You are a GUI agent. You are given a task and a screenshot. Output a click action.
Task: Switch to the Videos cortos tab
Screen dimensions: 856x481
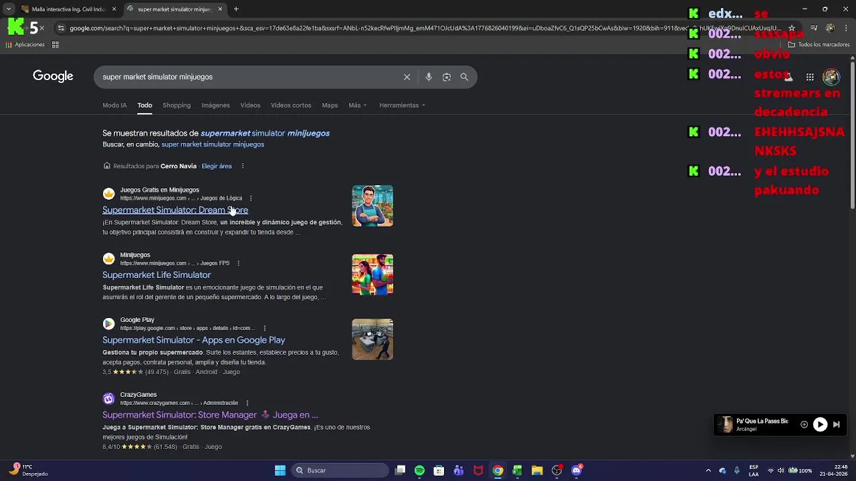(x=291, y=105)
